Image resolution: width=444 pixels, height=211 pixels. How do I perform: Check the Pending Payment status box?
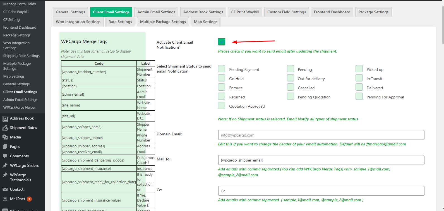pyautogui.click(x=222, y=69)
